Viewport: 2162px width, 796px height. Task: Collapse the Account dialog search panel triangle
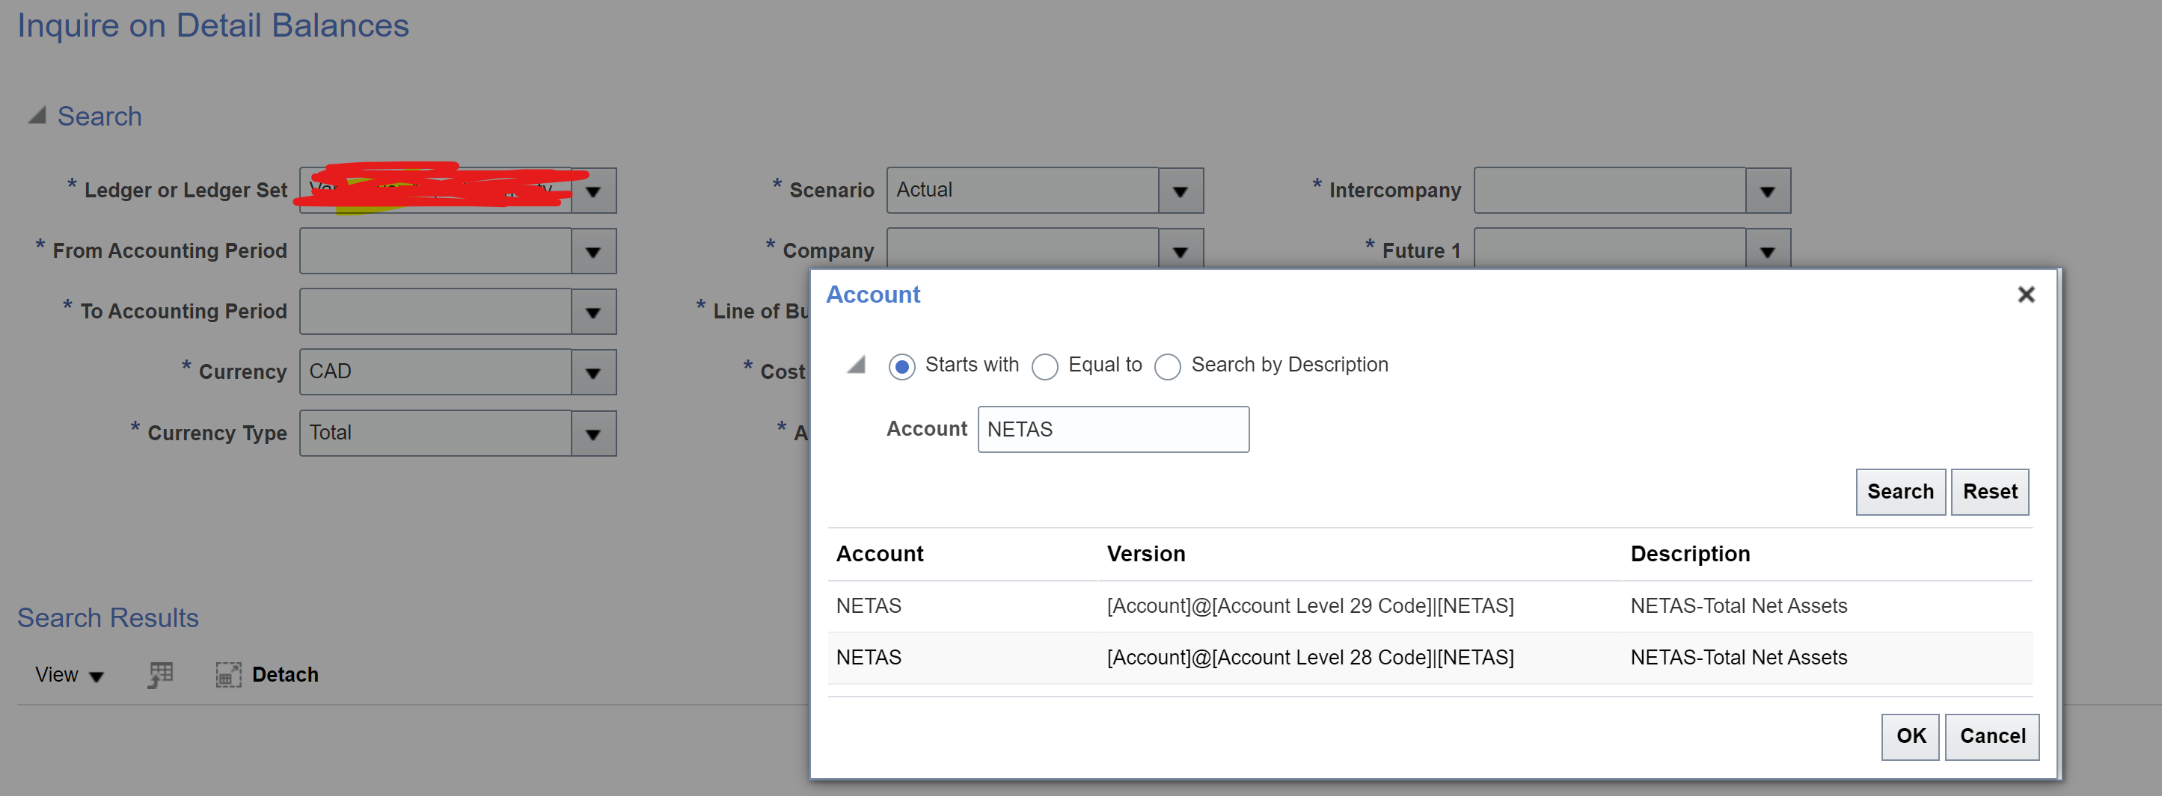pos(856,365)
